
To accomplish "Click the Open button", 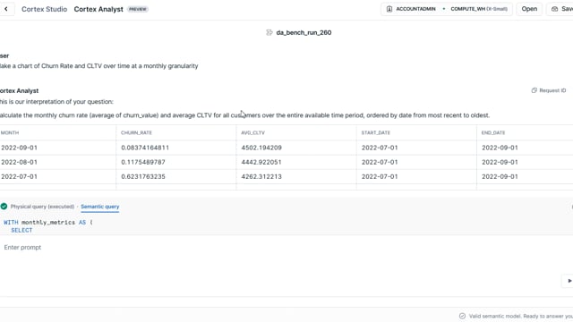I will [529, 9].
